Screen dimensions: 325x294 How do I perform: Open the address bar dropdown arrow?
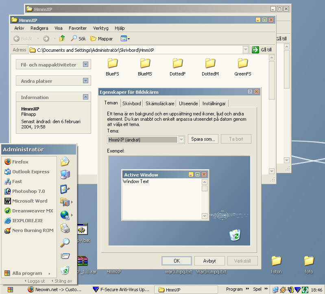click(x=246, y=50)
